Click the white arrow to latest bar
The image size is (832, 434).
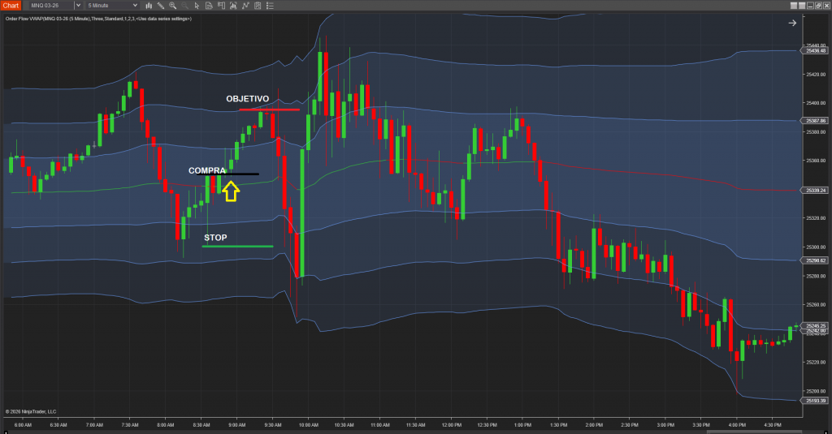[792, 23]
